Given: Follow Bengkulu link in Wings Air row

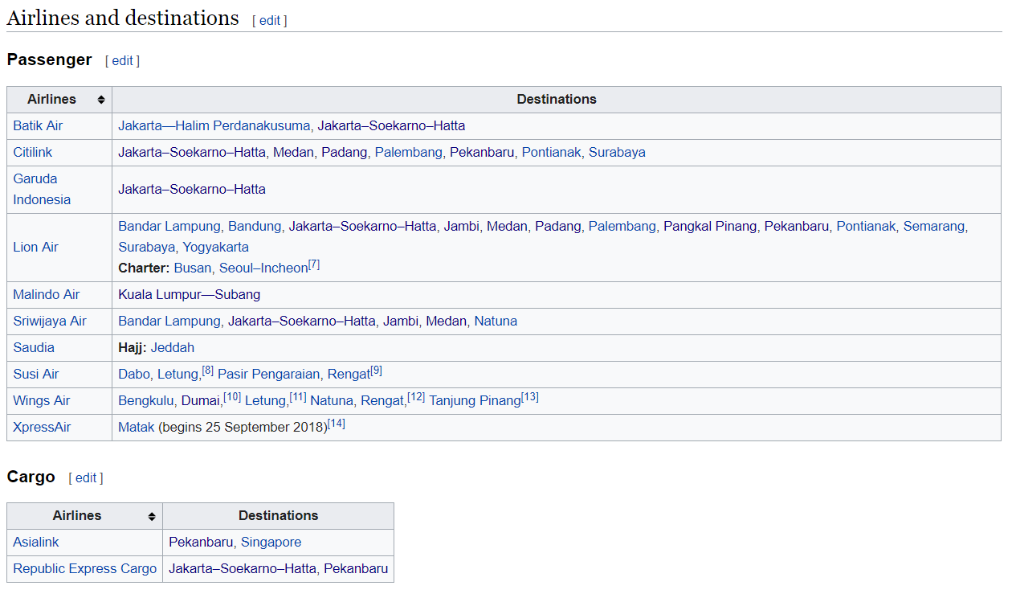Looking at the screenshot, I should click(145, 401).
